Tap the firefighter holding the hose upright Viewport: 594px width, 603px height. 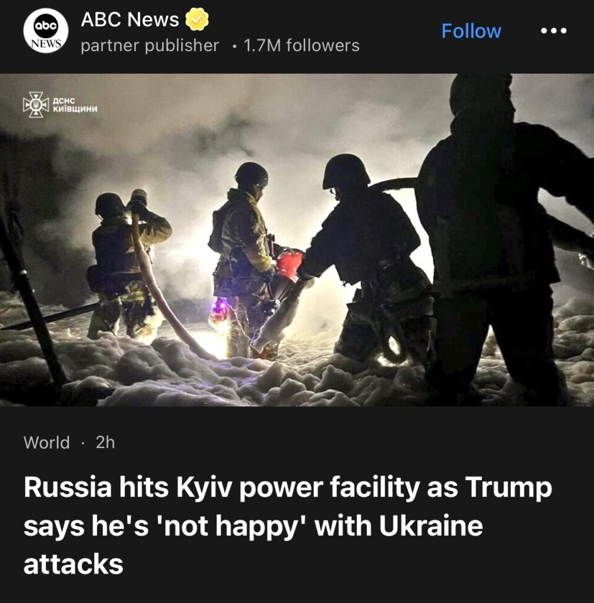click(127, 266)
